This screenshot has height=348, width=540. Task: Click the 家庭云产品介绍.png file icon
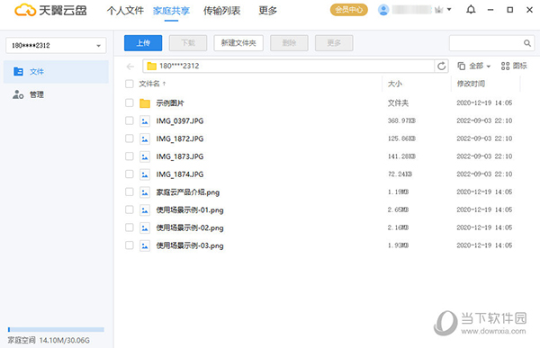point(145,192)
